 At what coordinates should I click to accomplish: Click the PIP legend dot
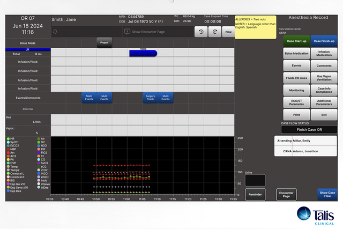(39, 149)
